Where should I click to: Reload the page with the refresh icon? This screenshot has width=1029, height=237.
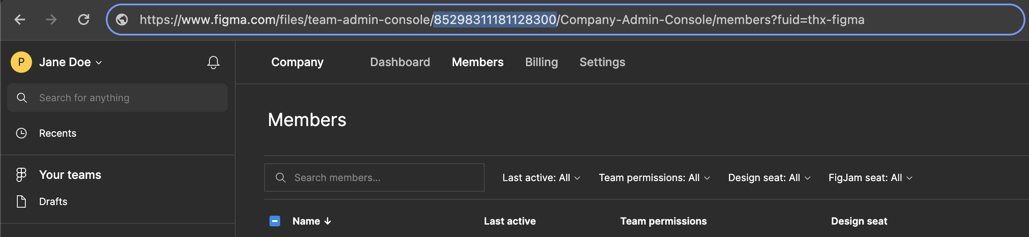pos(84,20)
